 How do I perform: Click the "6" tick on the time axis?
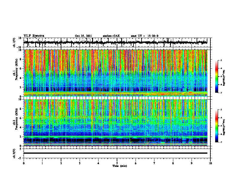(136, 163)
